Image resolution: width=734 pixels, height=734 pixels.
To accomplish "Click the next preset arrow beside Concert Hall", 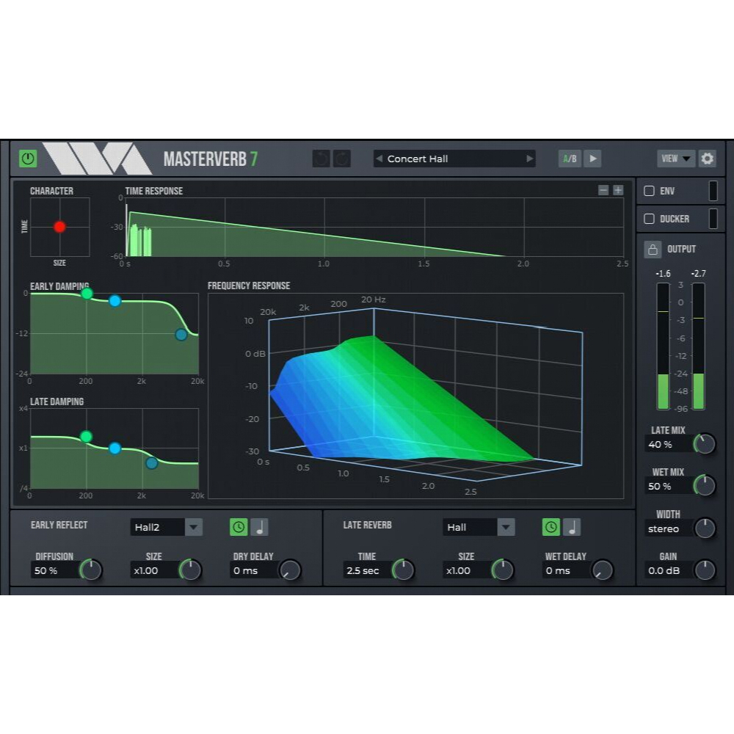I will (x=530, y=159).
